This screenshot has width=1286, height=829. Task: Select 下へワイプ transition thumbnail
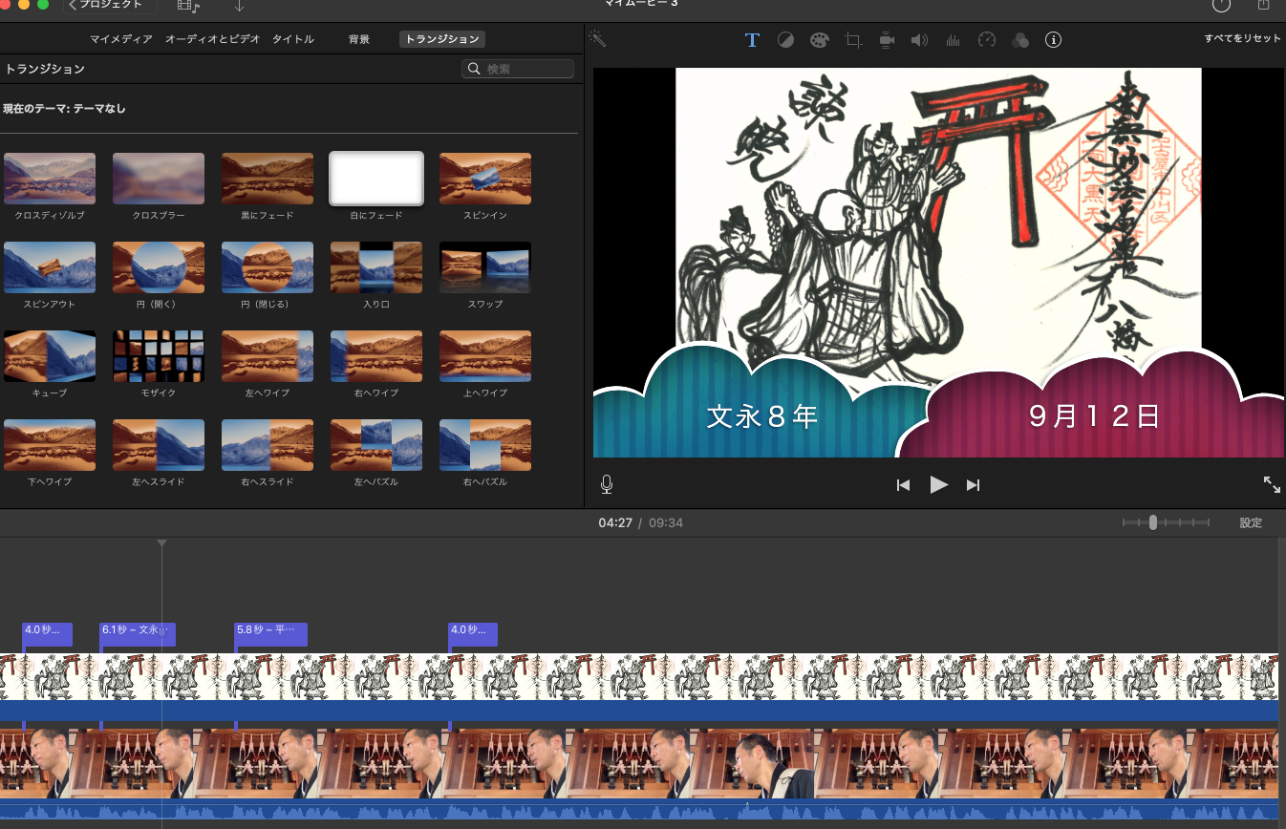[x=50, y=445]
